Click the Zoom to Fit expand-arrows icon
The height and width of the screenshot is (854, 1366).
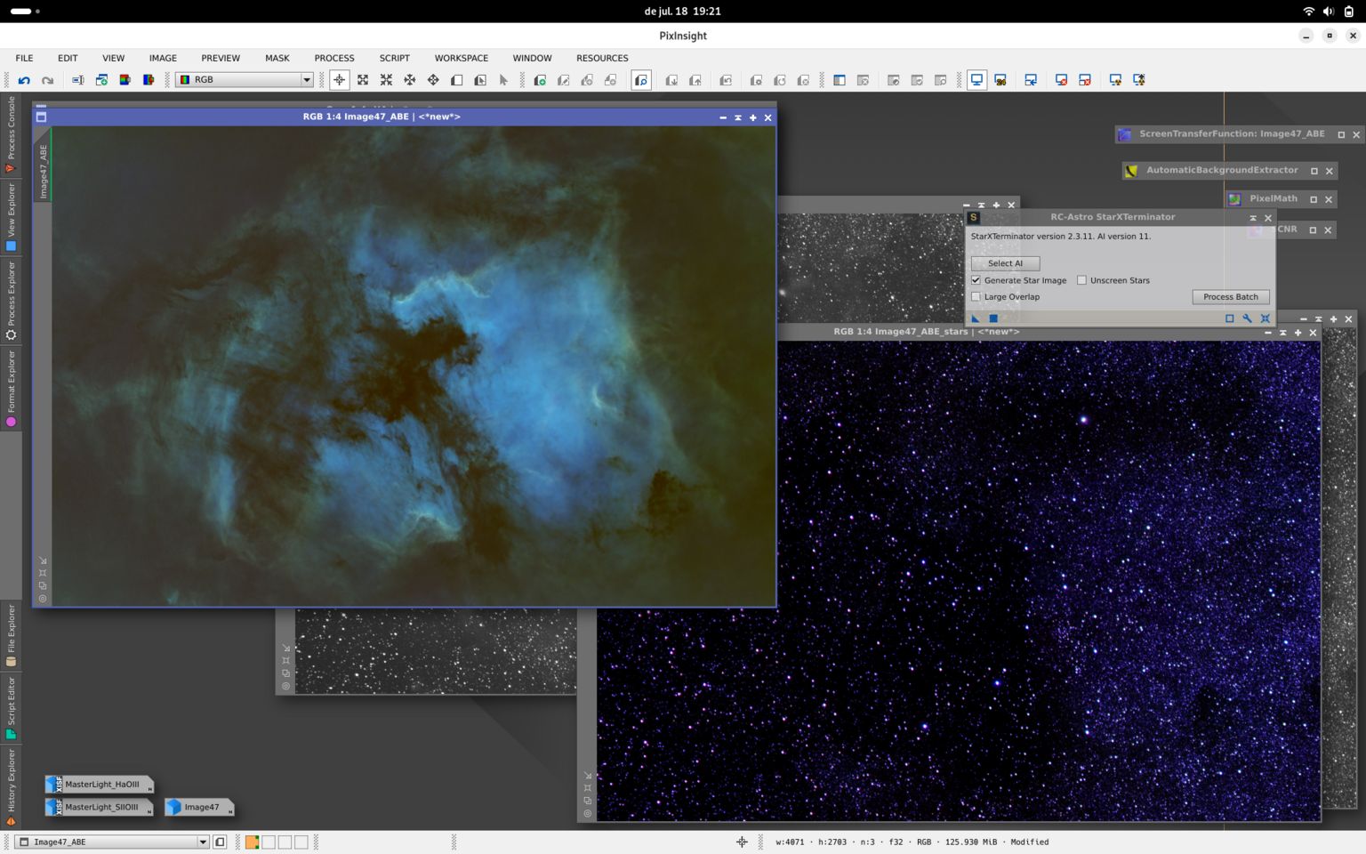[363, 80]
